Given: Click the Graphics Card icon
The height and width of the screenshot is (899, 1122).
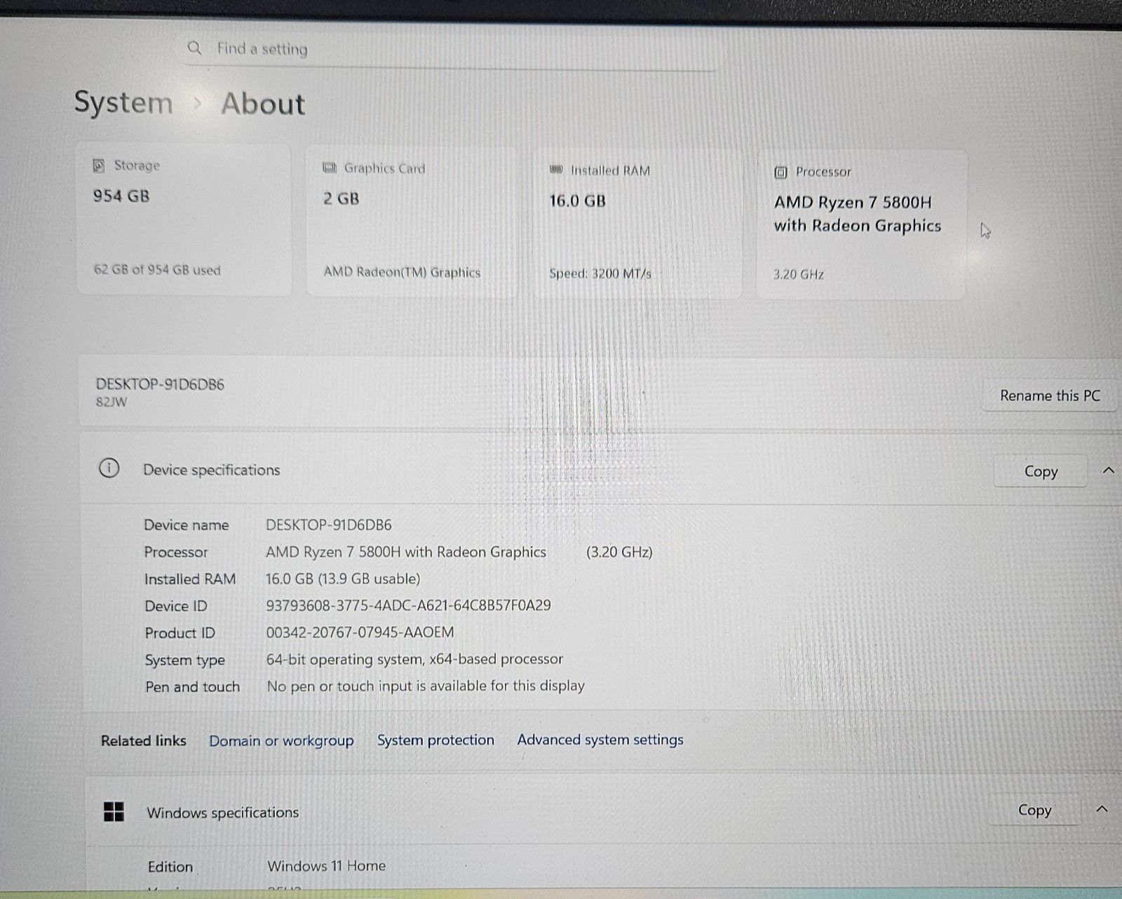Looking at the screenshot, I should pos(329,168).
